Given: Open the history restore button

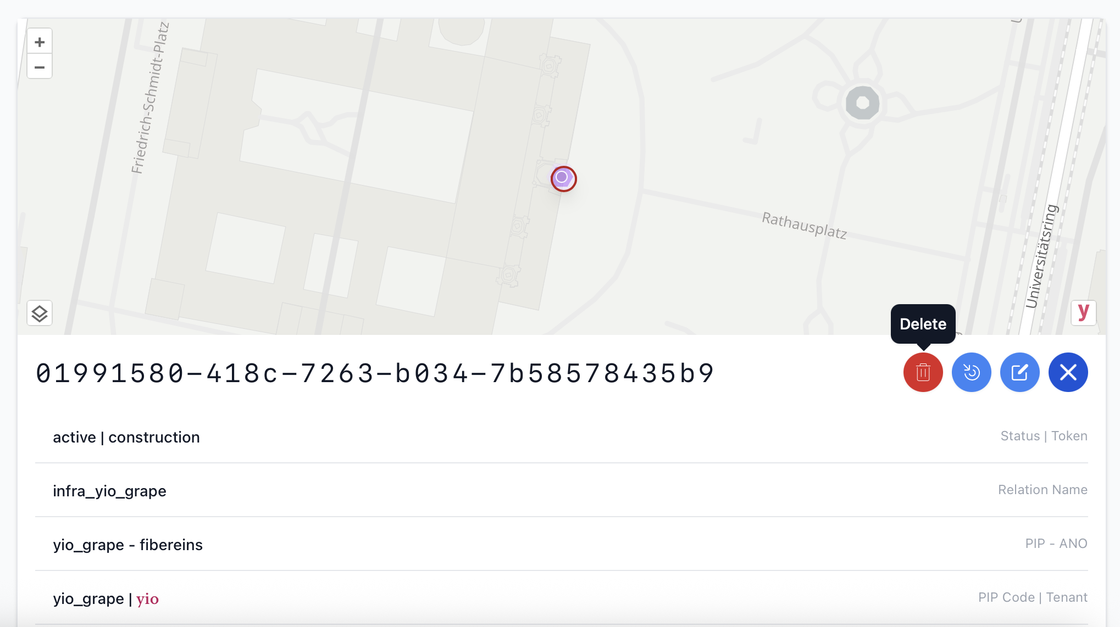Looking at the screenshot, I should (971, 373).
